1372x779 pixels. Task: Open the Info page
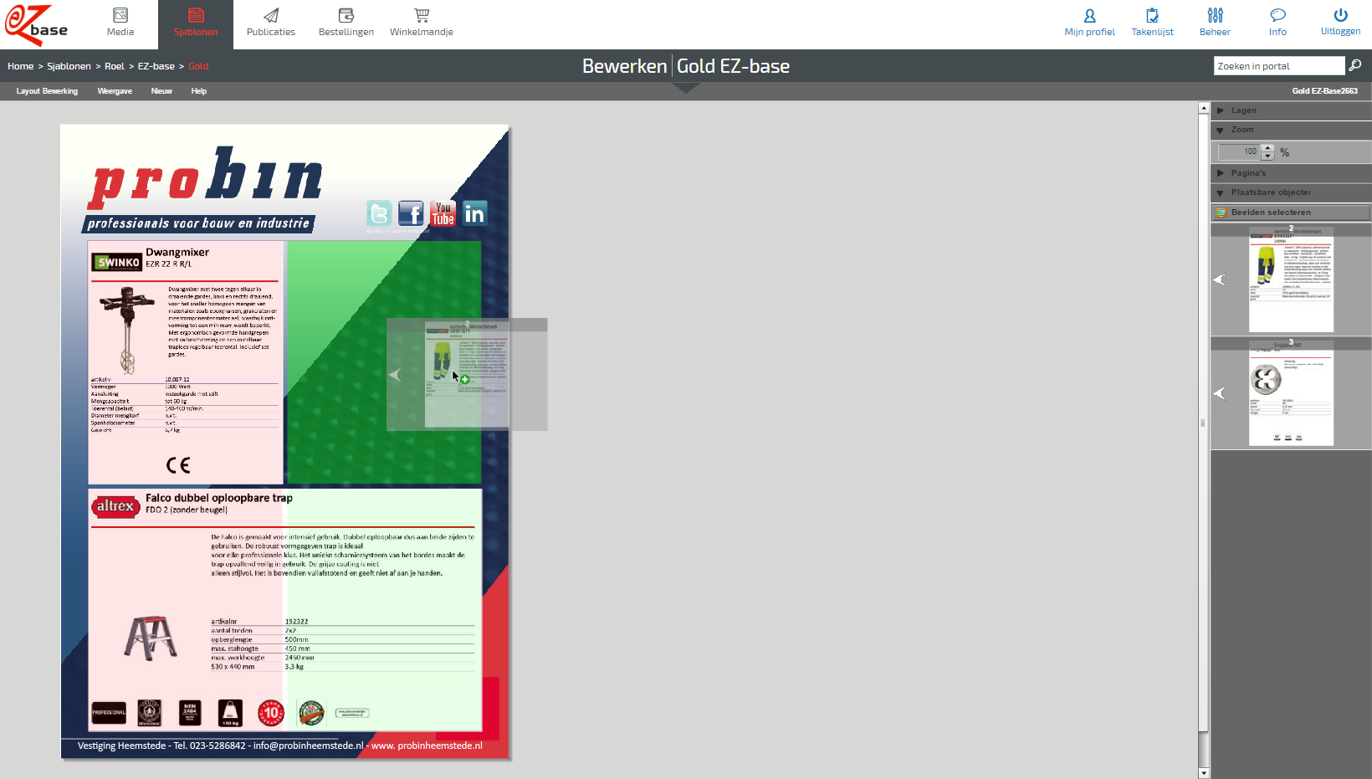pos(1277,23)
